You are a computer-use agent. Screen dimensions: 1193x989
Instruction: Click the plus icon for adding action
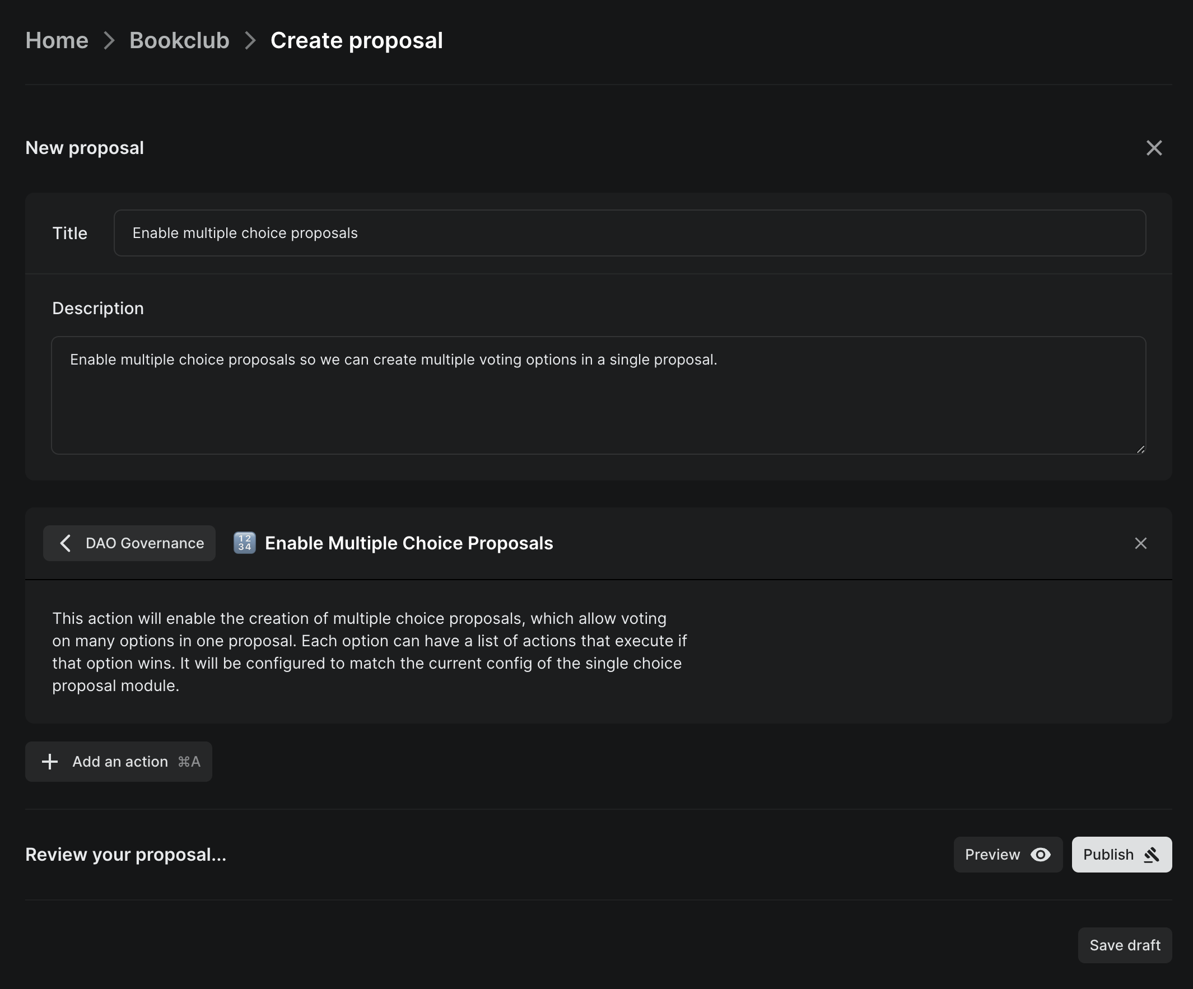[x=50, y=762]
